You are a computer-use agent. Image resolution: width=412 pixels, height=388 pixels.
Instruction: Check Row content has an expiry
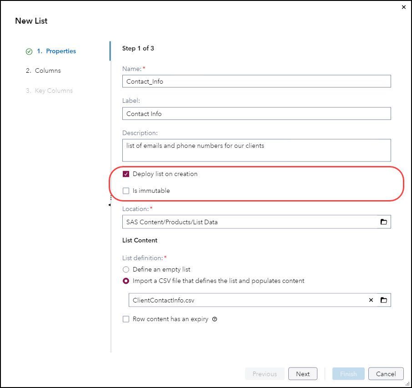pyautogui.click(x=126, y=319)
